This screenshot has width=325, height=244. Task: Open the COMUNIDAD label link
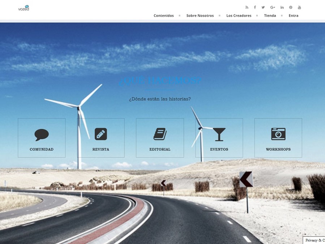point(42,149)
